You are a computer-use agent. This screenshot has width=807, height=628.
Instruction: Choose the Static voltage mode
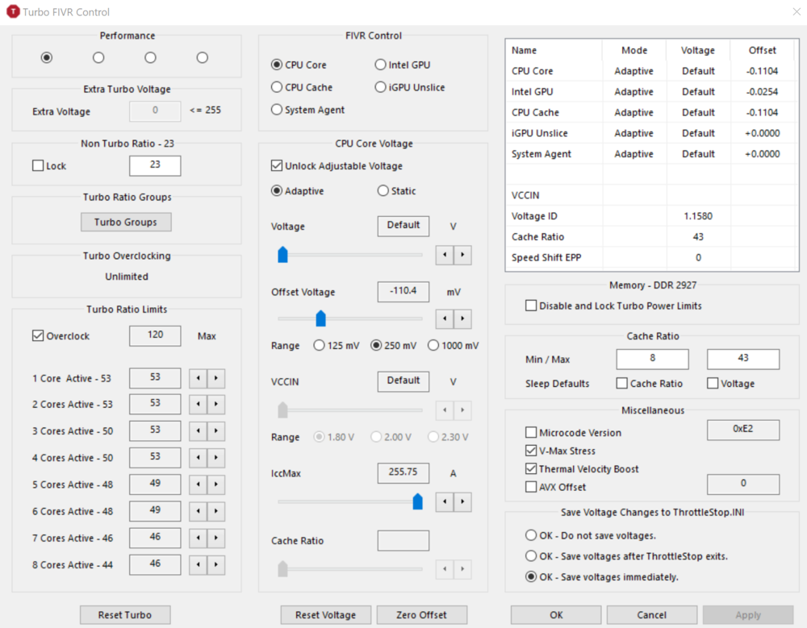(383, 191)
